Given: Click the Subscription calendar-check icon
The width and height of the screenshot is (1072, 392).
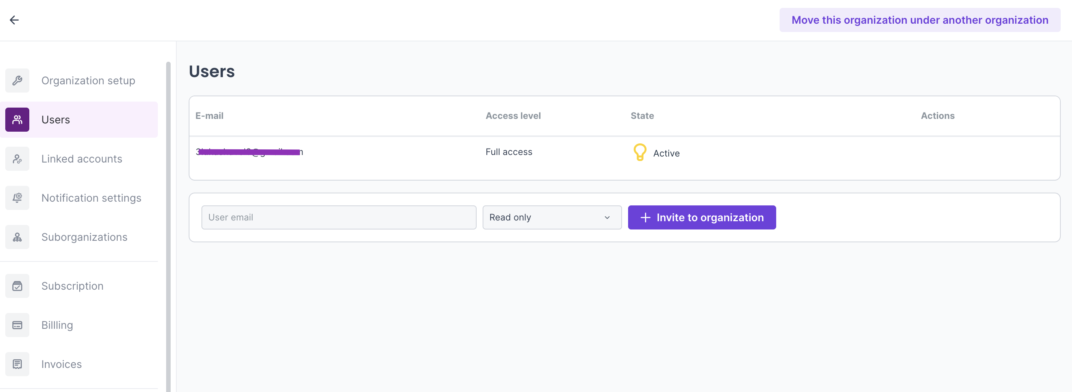Looking at the screenshot, I should (x=17, y=286).
